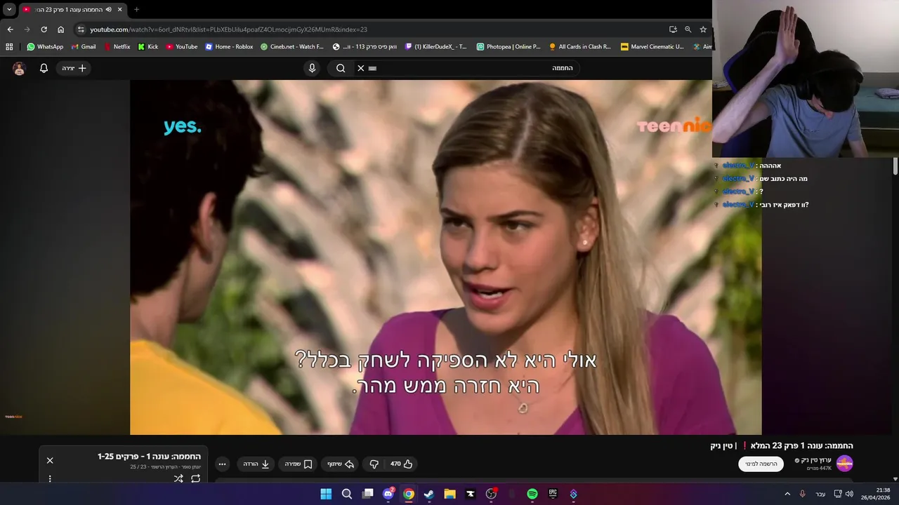Screen dimensions: 899x505
Task: Open the Chrome apps grid in bookmarks bar
Action: pos(9,47)
